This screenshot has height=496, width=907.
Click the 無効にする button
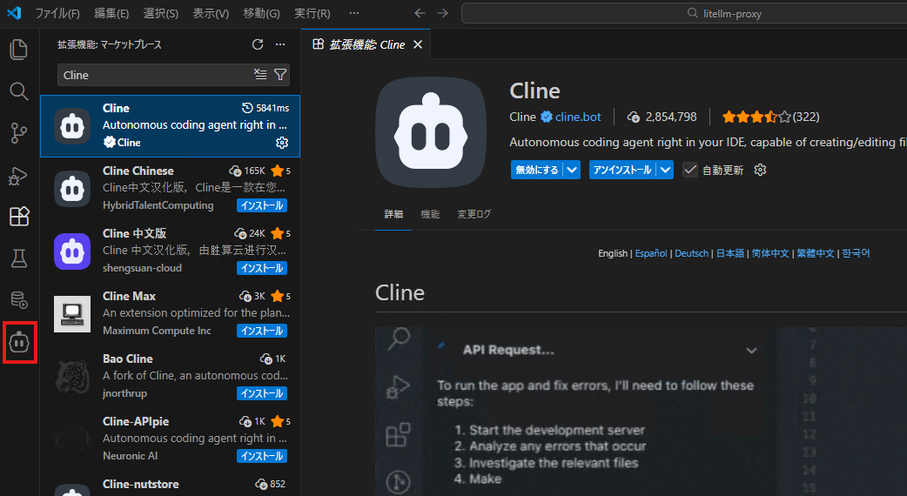pos(537,170)
